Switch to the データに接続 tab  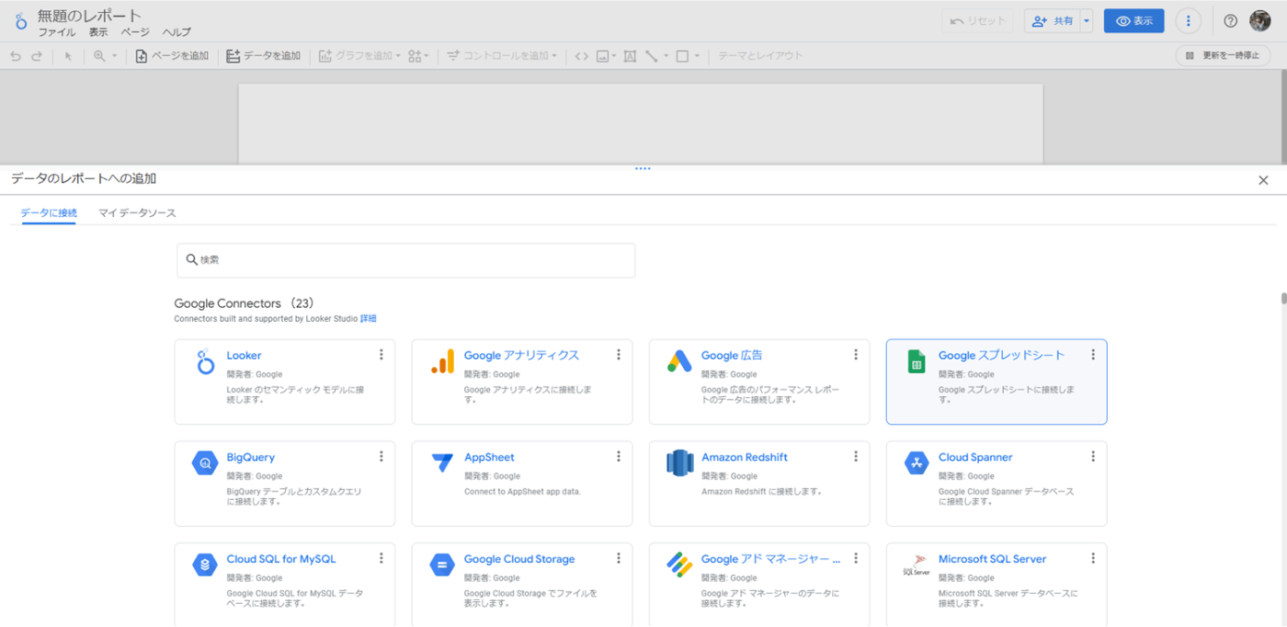pyautogui.click(x=49, y=213)
